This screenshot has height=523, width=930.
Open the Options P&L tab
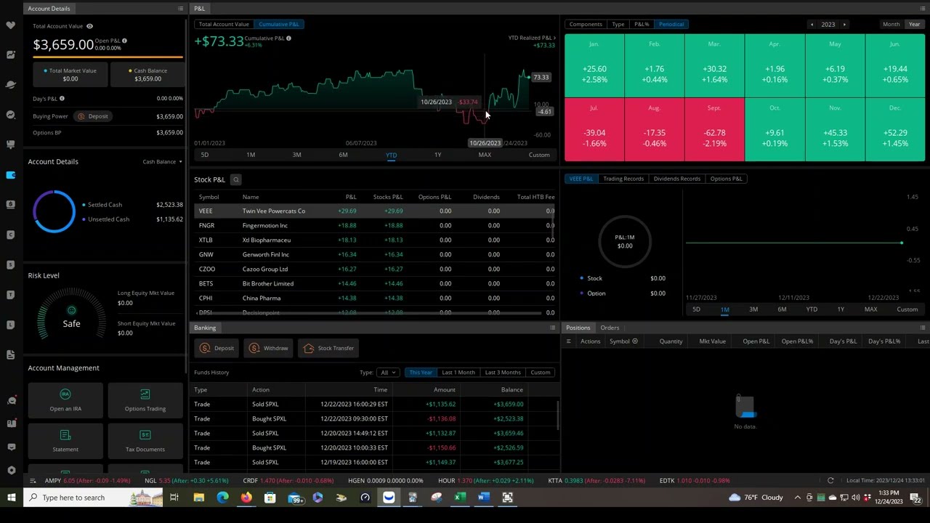[726, 178]
